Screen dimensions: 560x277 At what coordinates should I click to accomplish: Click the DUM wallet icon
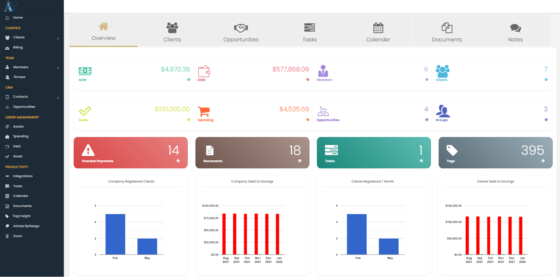(204, 71)
